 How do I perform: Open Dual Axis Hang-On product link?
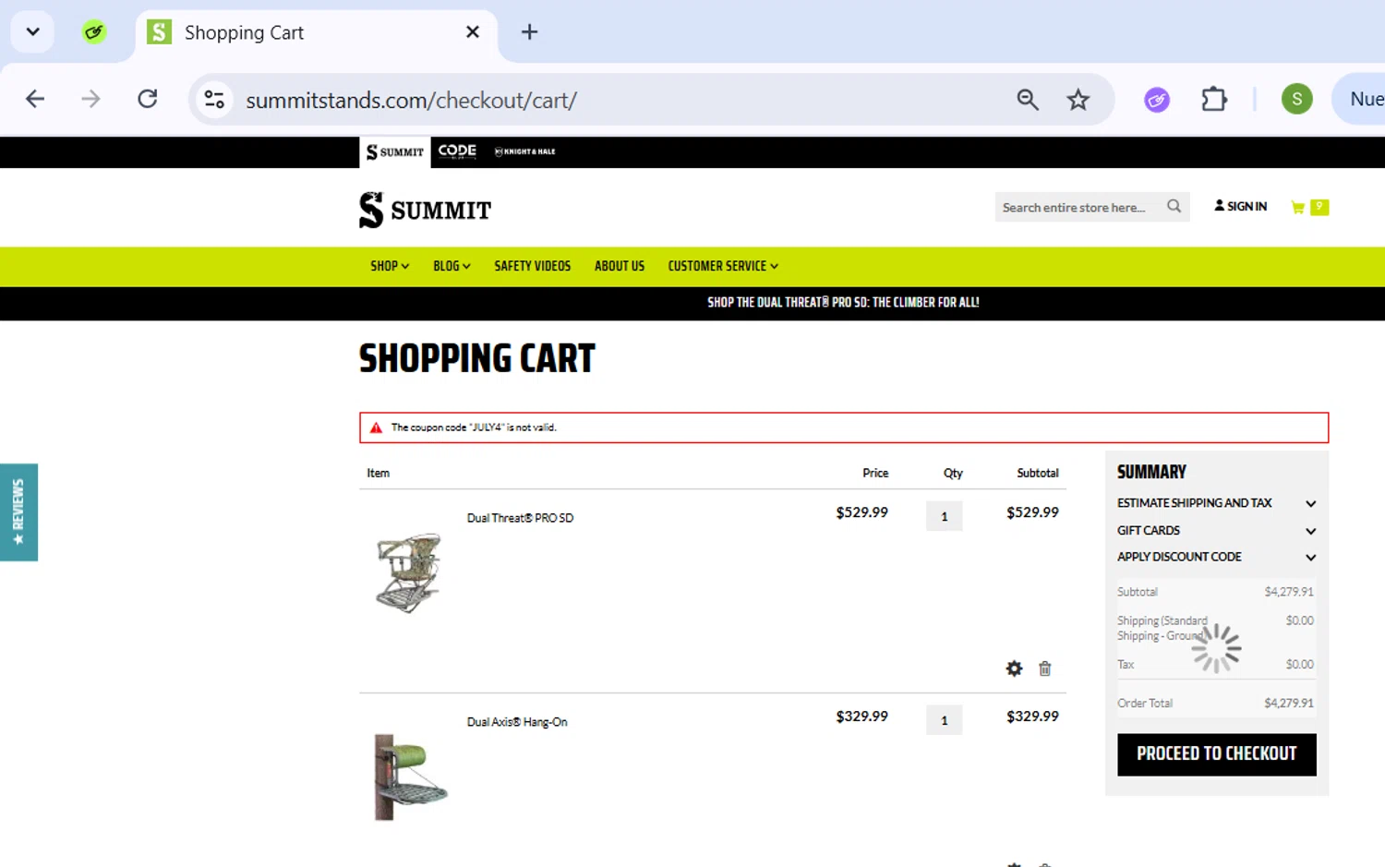517,722
